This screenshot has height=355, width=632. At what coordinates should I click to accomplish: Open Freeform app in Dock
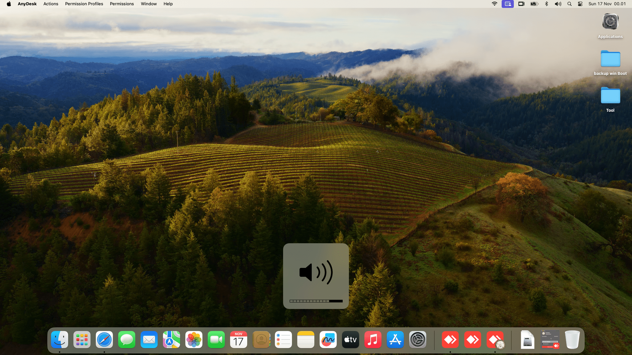point(328,340)
